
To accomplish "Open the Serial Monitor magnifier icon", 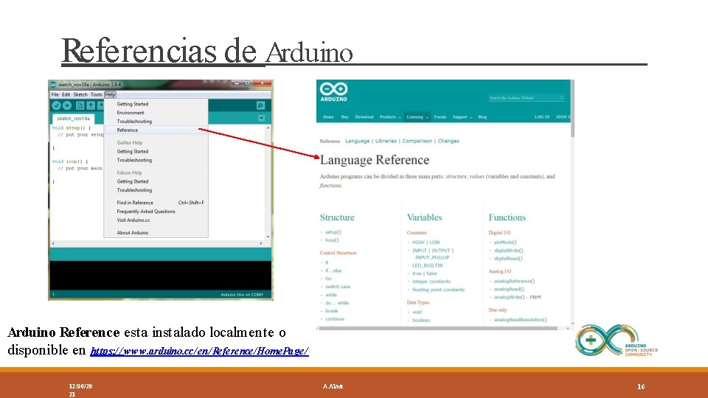I will (260, 105).
